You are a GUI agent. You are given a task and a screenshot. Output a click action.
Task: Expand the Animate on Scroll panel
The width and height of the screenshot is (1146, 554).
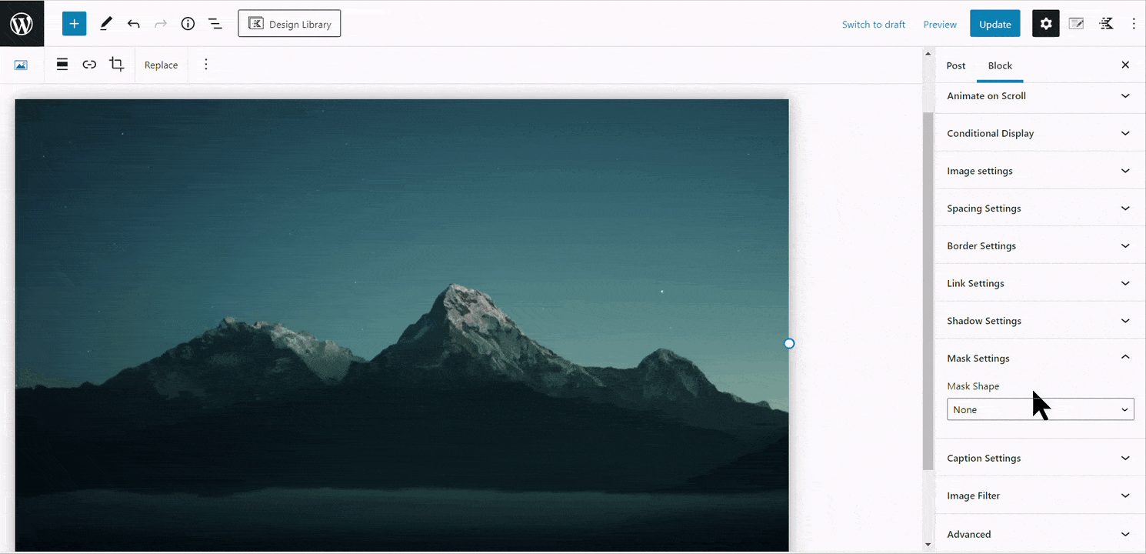pos(1040,96)
